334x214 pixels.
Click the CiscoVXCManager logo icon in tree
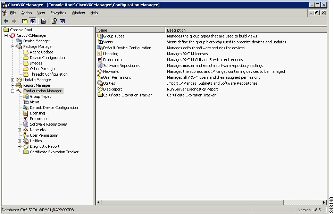(13, 35)
